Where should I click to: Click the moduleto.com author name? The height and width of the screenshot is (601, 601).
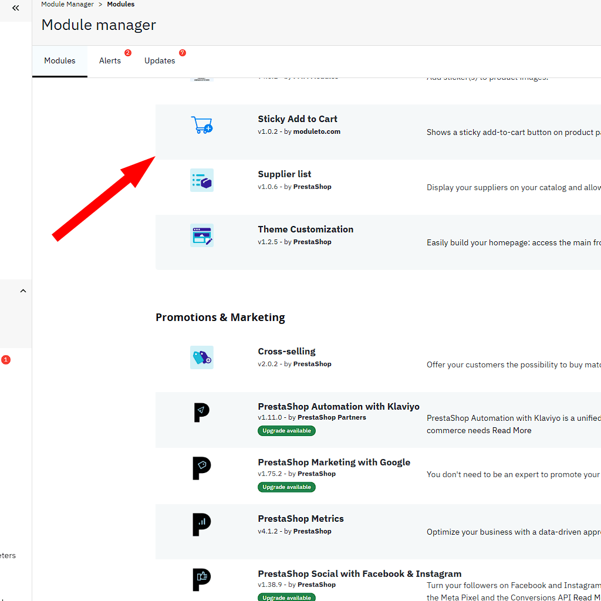coord(316,131)
